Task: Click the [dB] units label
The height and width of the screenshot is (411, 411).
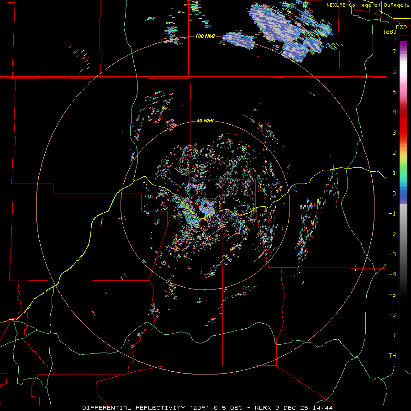Action: (390, 32)
